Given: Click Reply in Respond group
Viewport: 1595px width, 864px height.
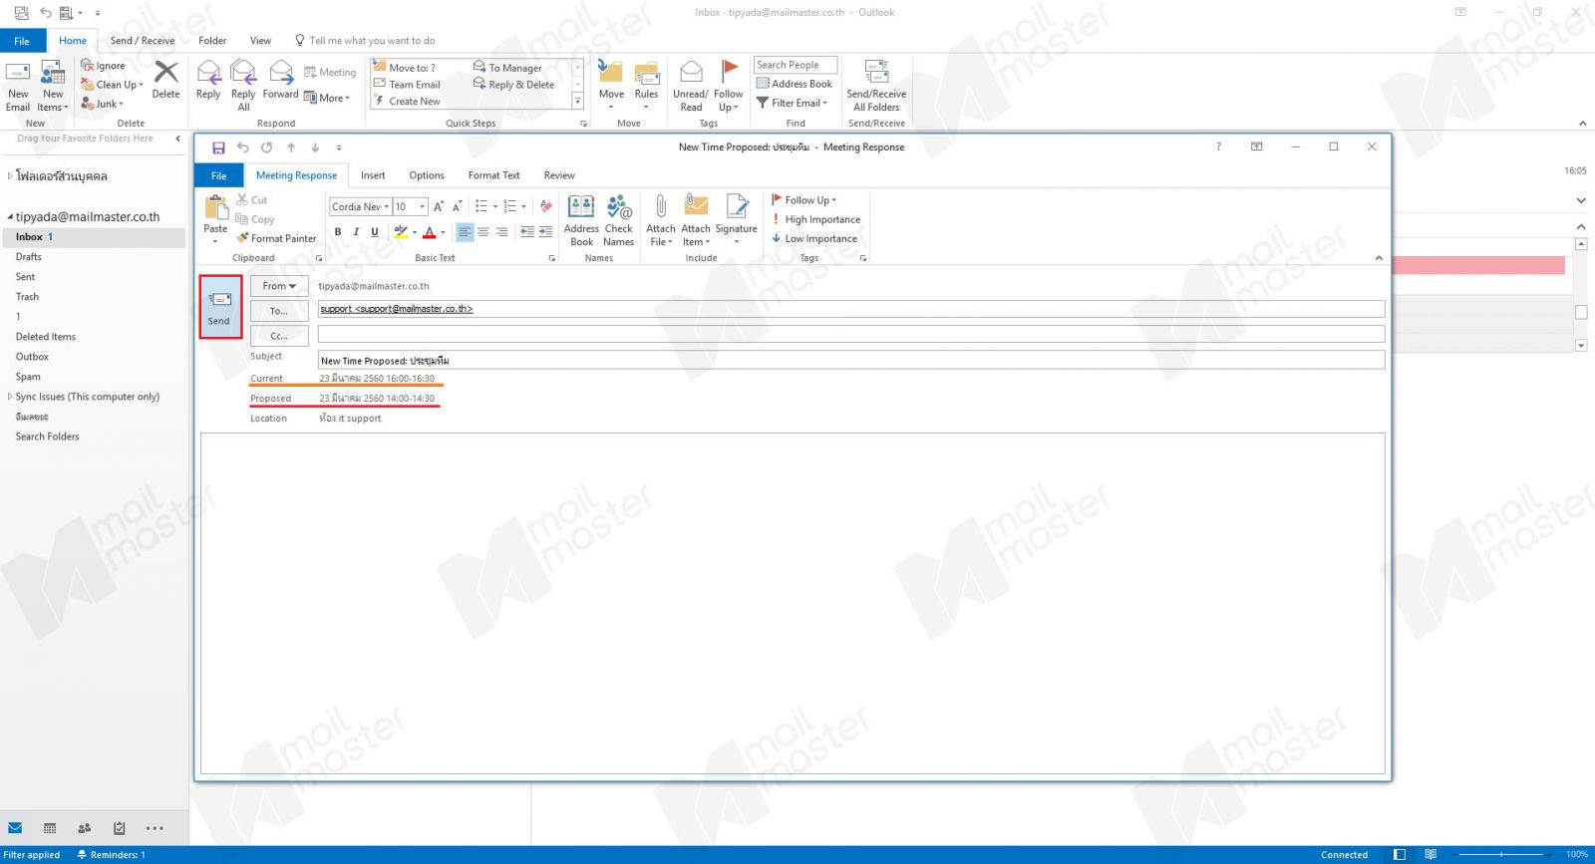Looking at the screenshot, I should 208,80.
